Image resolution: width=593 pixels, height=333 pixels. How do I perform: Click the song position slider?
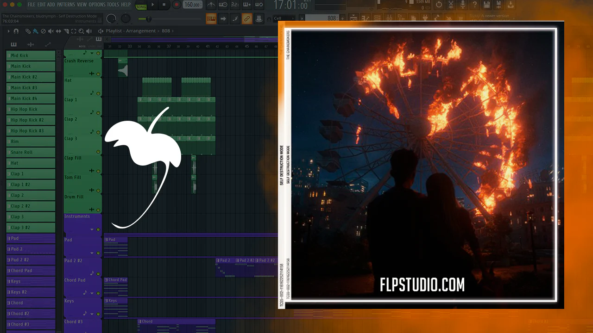click(x=169, y=19)
